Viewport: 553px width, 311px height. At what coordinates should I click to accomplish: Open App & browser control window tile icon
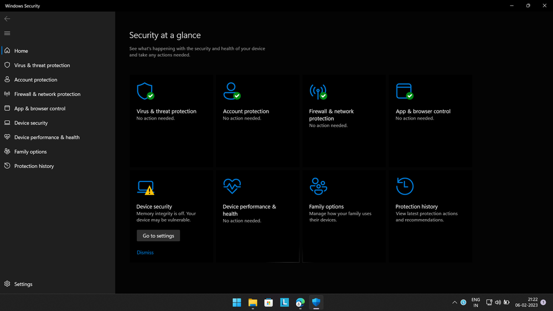[405, 91]
